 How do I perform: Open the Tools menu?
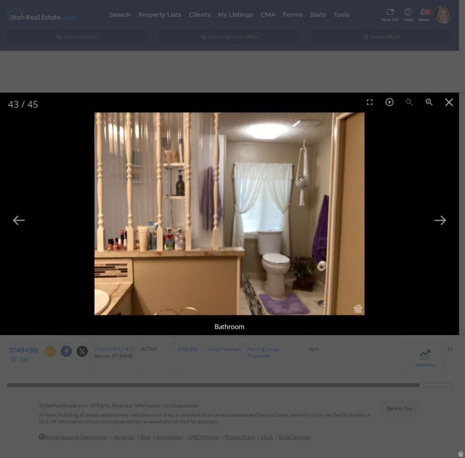coord(341,15)
